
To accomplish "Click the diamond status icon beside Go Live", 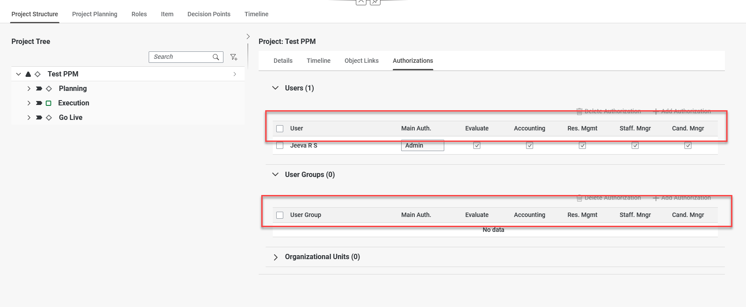I will tap(49, 118).
